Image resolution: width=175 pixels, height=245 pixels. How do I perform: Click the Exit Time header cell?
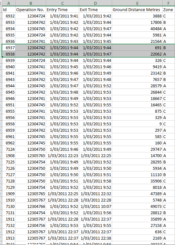(x=95, y=10)
